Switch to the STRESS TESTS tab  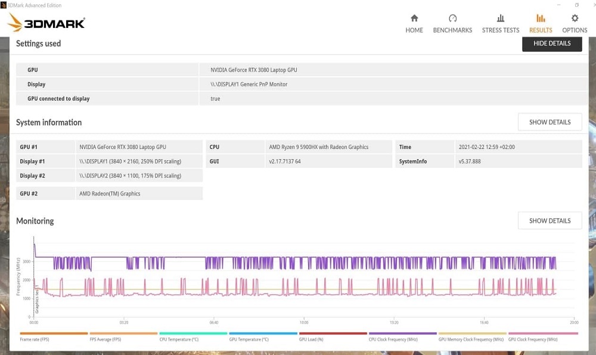[x=500, y=30]
